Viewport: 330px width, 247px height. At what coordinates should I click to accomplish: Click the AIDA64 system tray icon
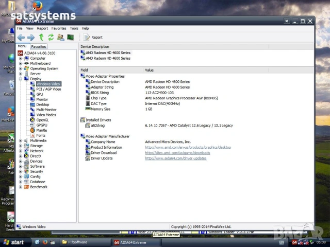[294, 242]
